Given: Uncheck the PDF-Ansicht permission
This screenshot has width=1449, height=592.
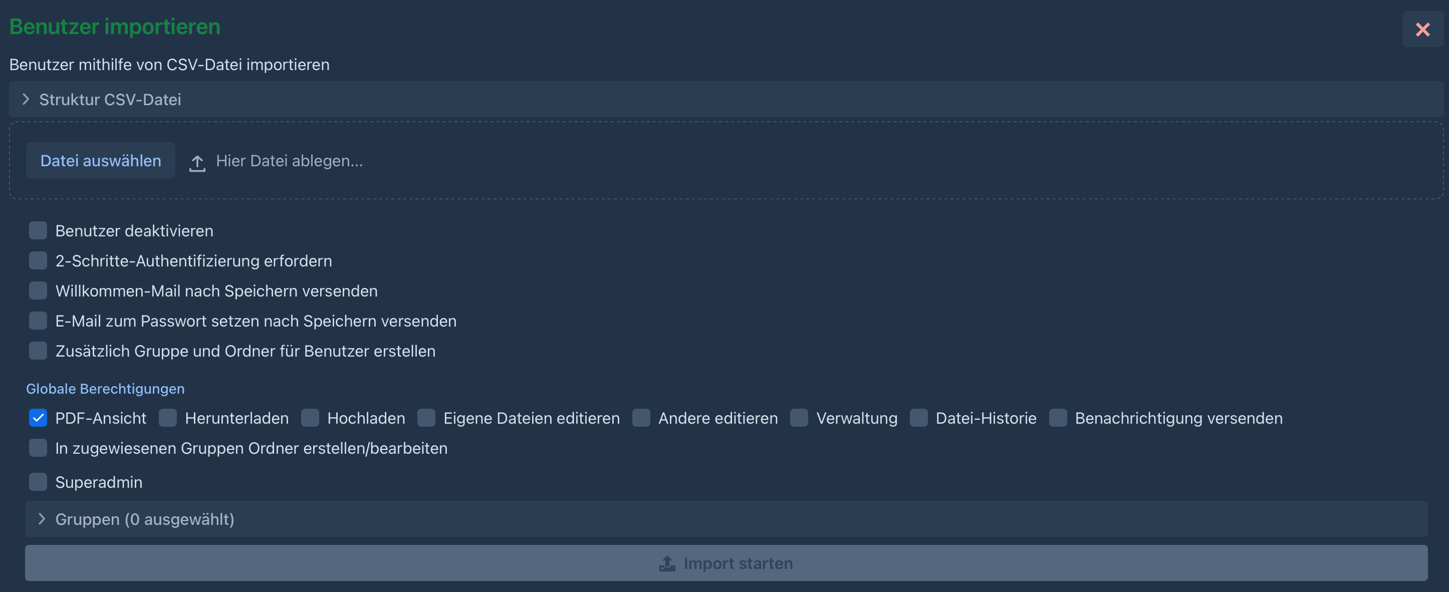Looking at the screenshot, I should pyautogui.click(x=38, y=418).
